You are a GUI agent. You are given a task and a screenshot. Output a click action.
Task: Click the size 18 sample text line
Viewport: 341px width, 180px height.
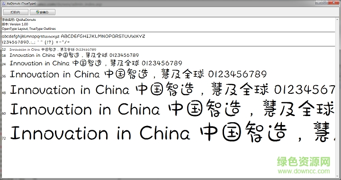point(74,55)
